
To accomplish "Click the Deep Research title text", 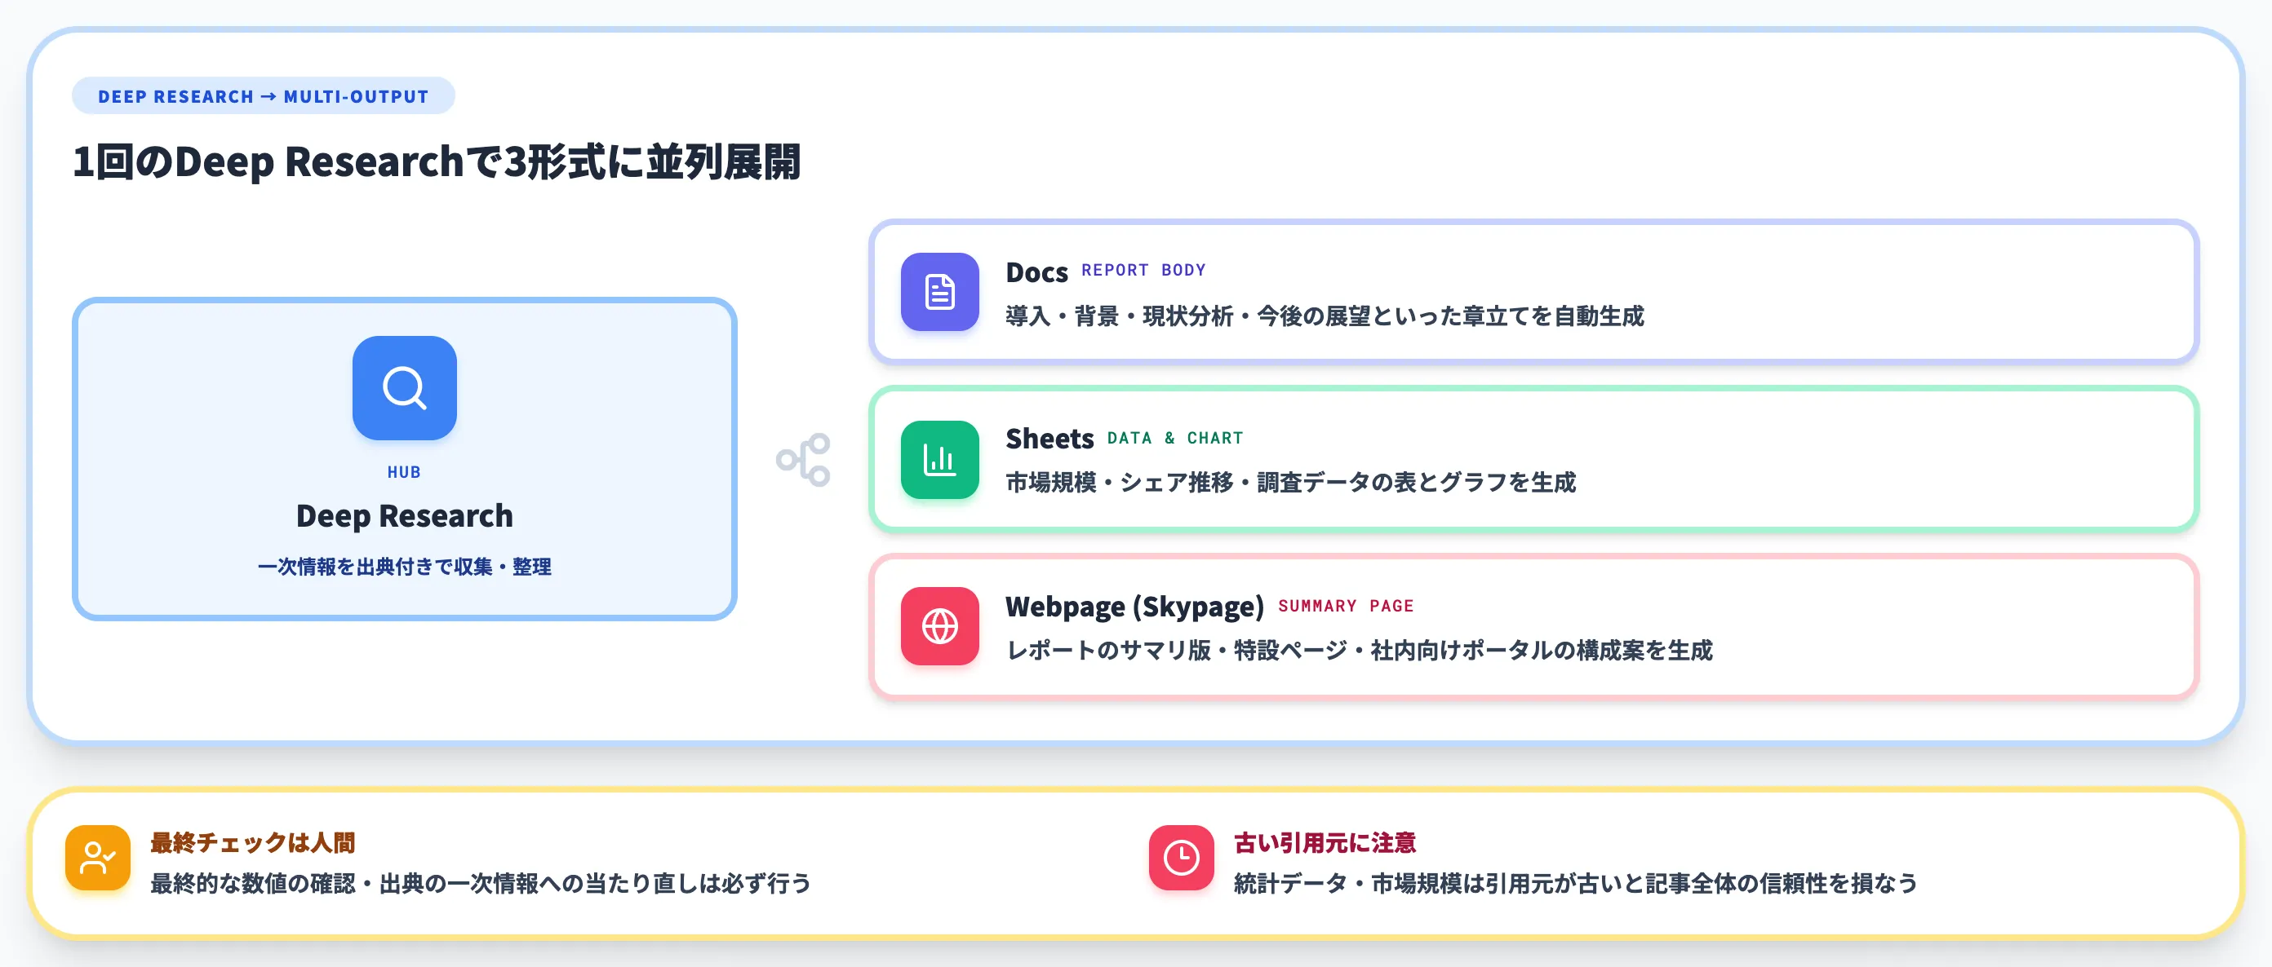I will pyautogui.click(x=405, y=515).
